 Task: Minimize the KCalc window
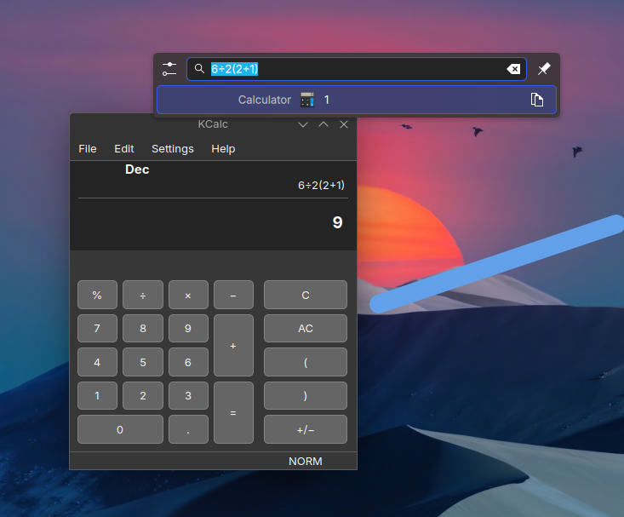coord(303,124)
